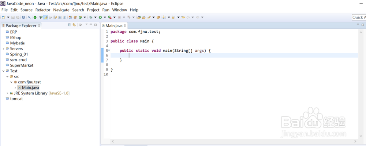The width and height of the screenshot is (366, 146).
Task: Click the New Java Package icon
Action: tap(75, 17)
